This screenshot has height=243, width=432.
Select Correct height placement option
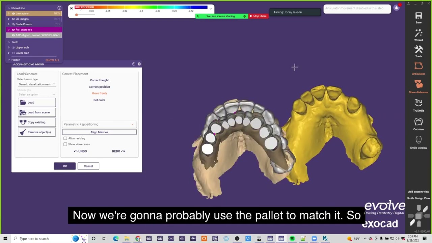99,80
